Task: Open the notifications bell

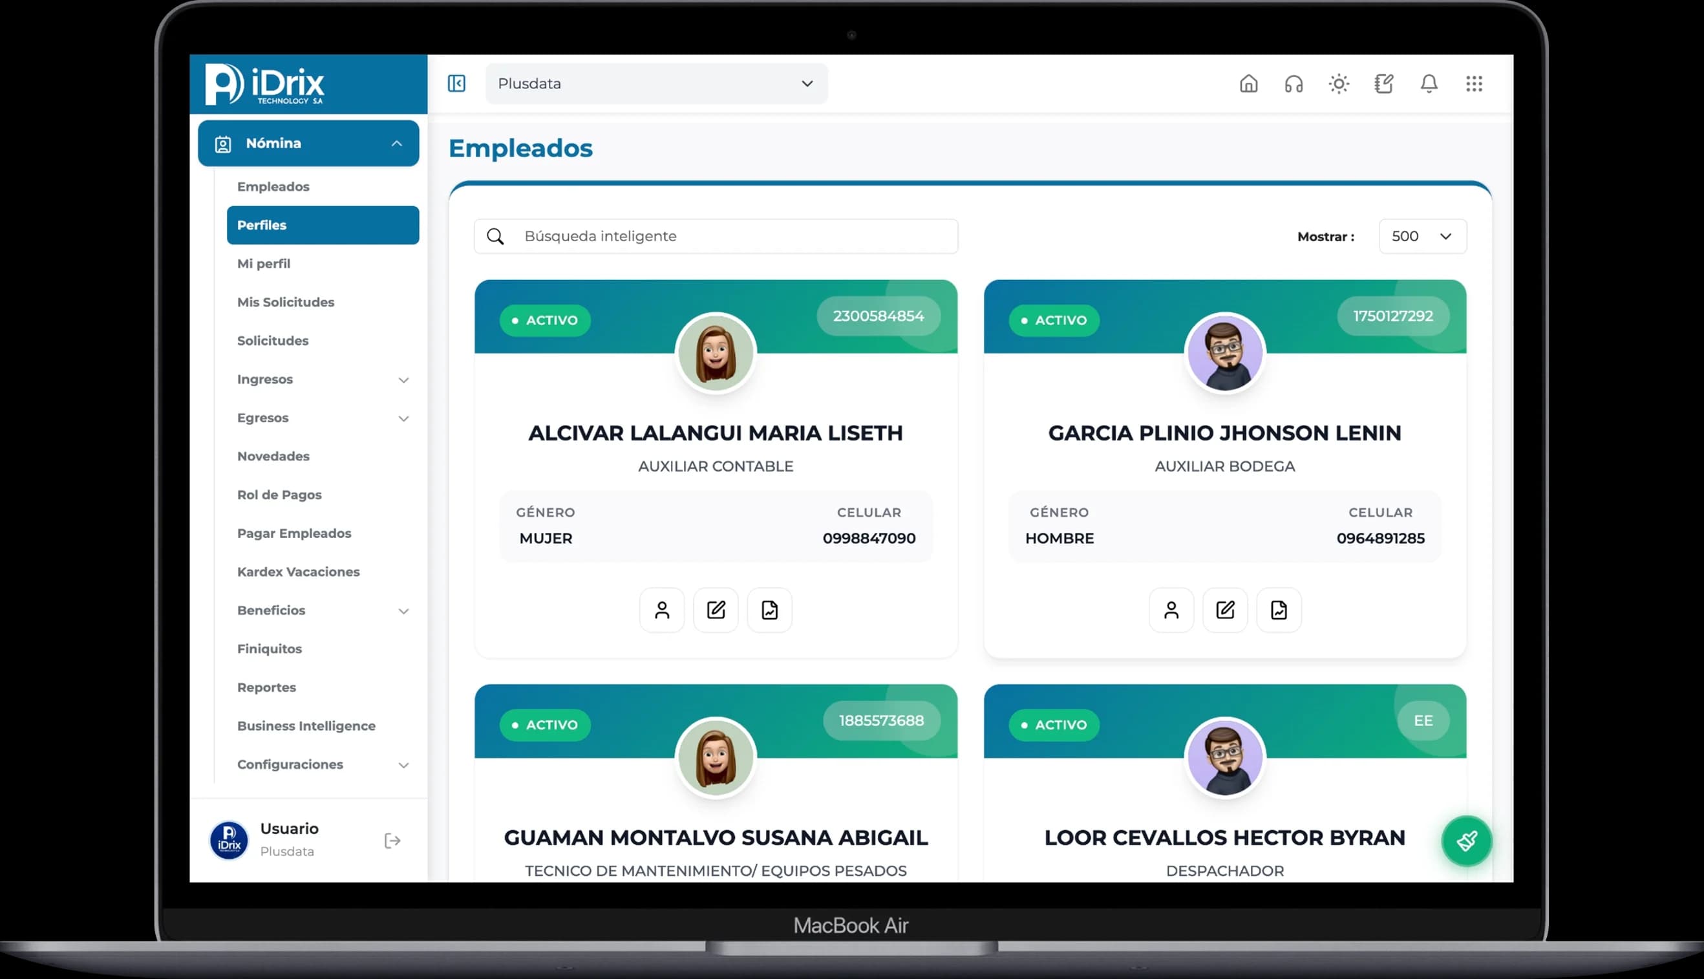Action: (x=1429, y=83)
